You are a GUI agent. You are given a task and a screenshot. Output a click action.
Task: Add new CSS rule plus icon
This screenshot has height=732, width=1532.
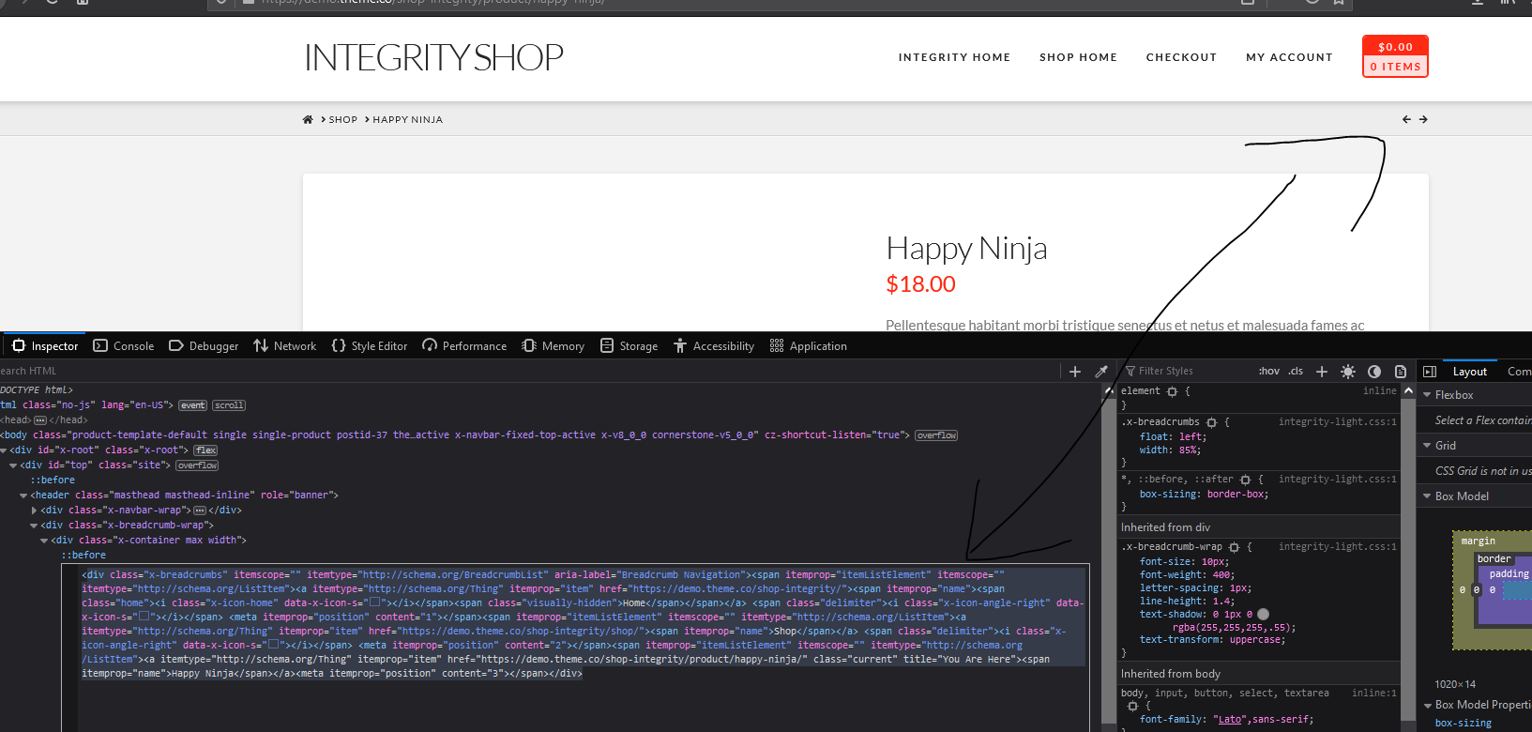(x=1322, y=372)
